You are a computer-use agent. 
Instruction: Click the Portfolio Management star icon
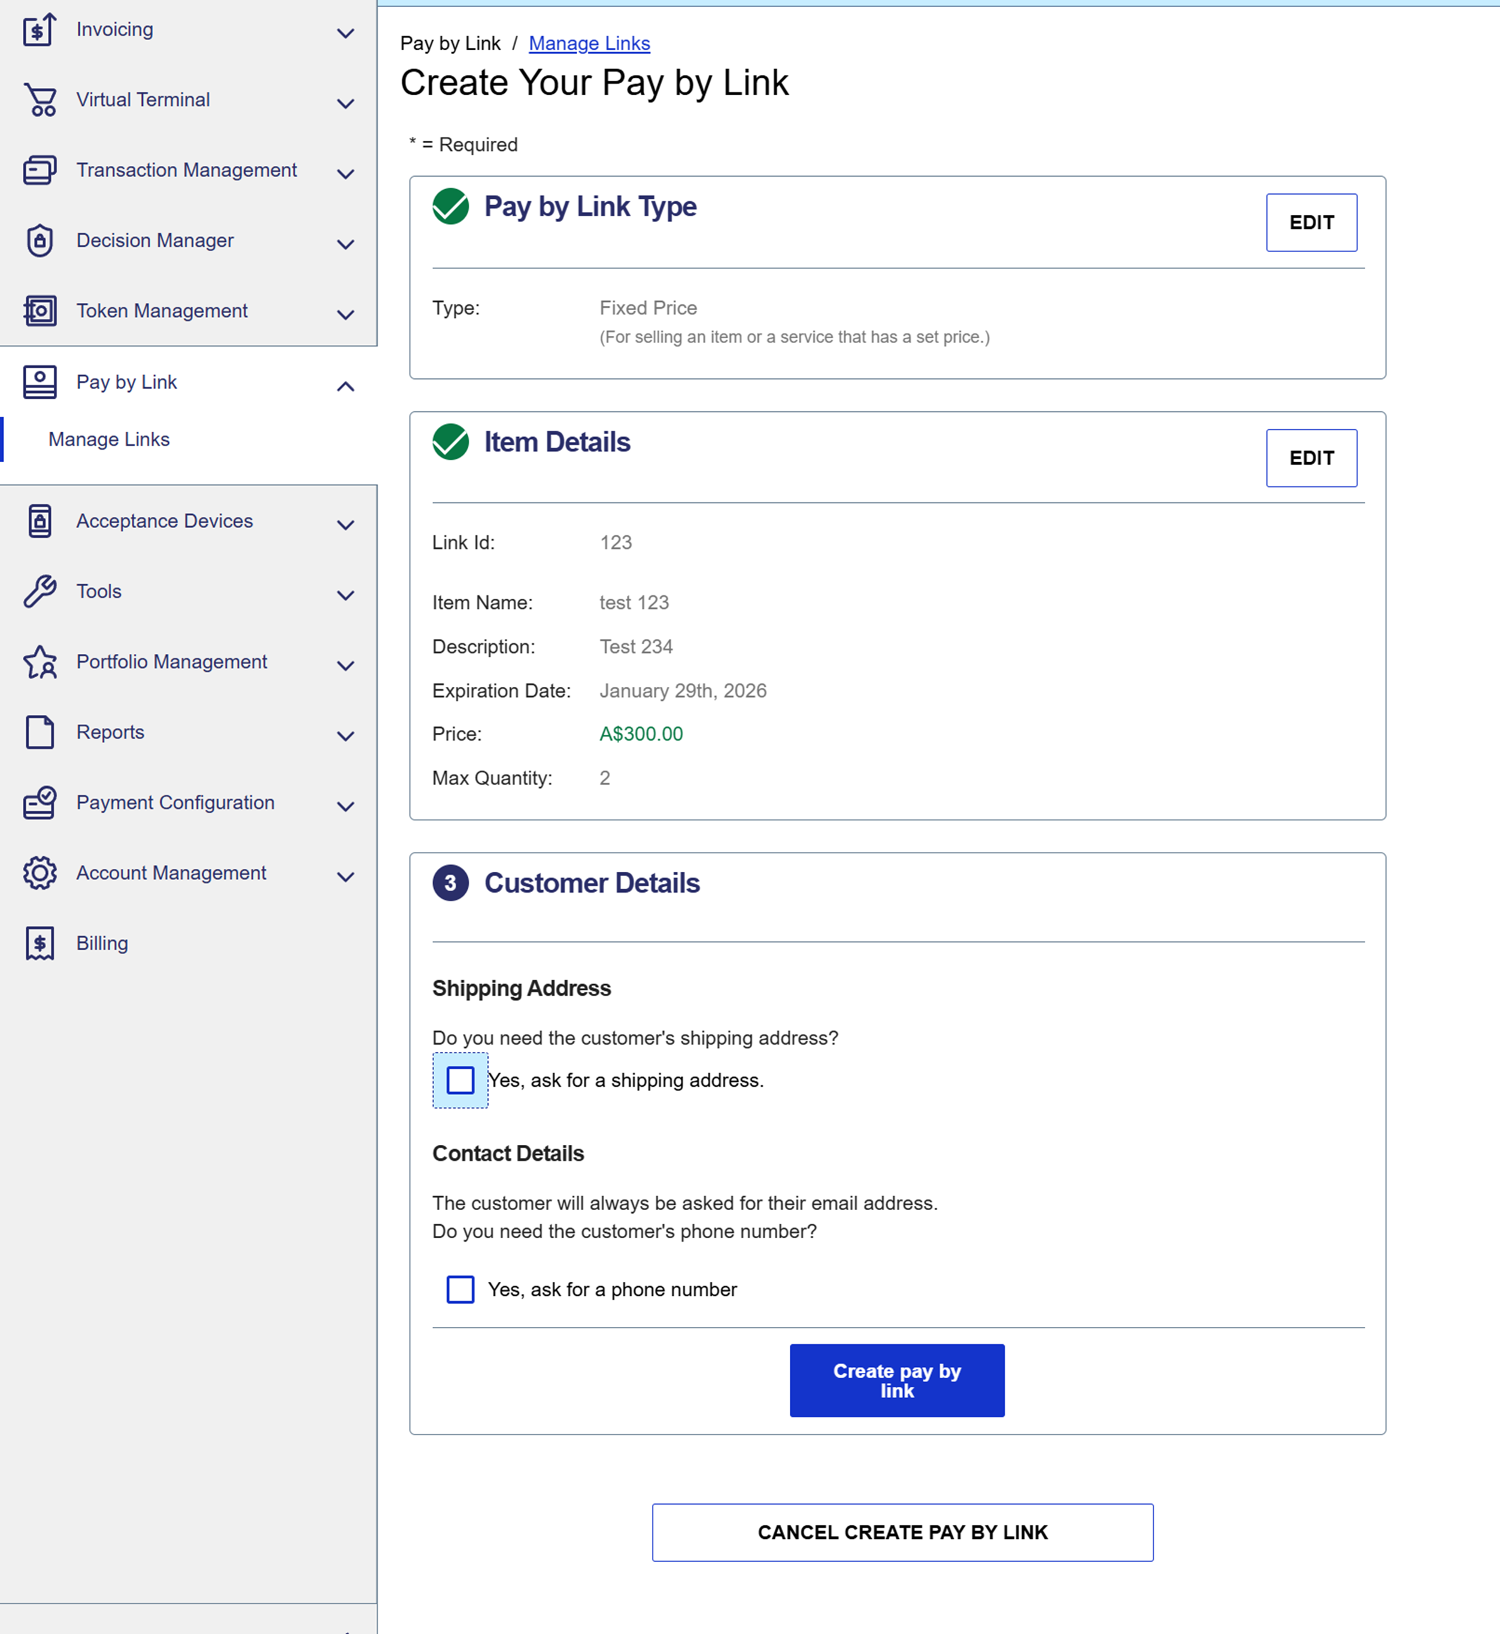tap(40, 662)
